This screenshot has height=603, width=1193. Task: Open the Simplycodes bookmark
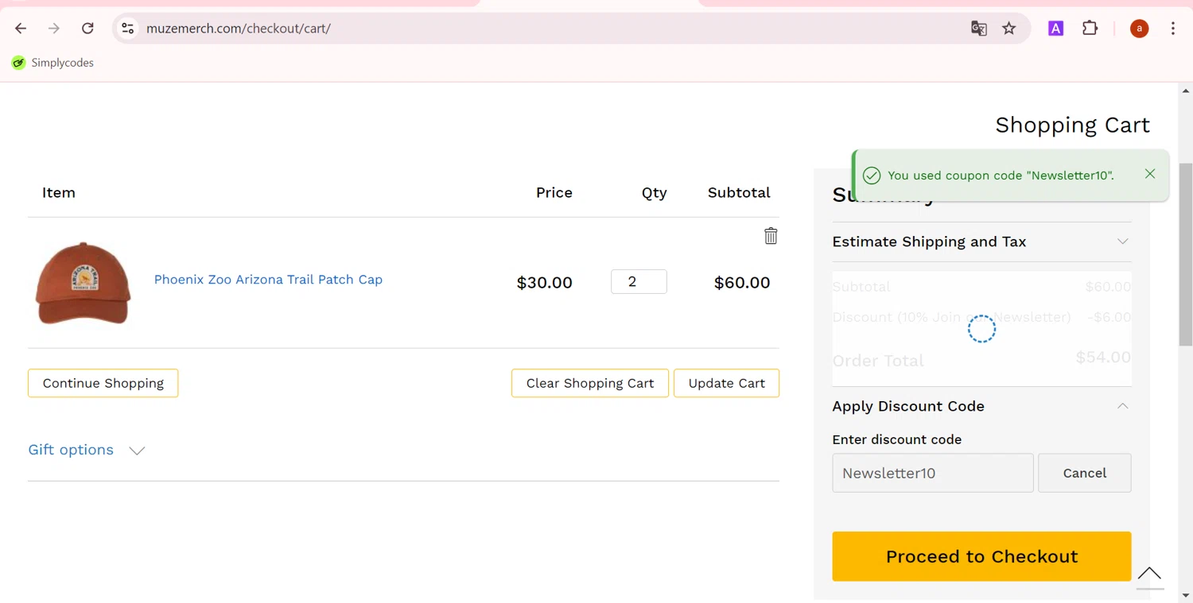[52, 63]
